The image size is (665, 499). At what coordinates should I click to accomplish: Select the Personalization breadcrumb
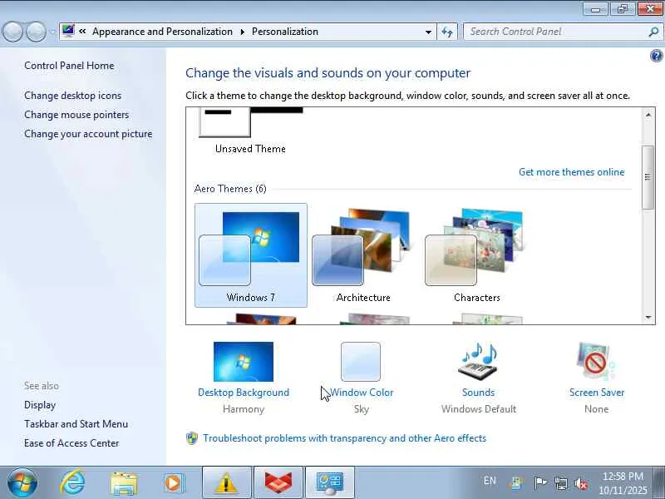pos(284,32)
